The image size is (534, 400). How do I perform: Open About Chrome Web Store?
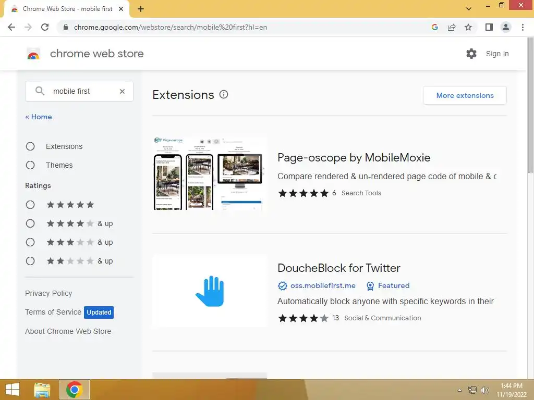coord(68,331)
